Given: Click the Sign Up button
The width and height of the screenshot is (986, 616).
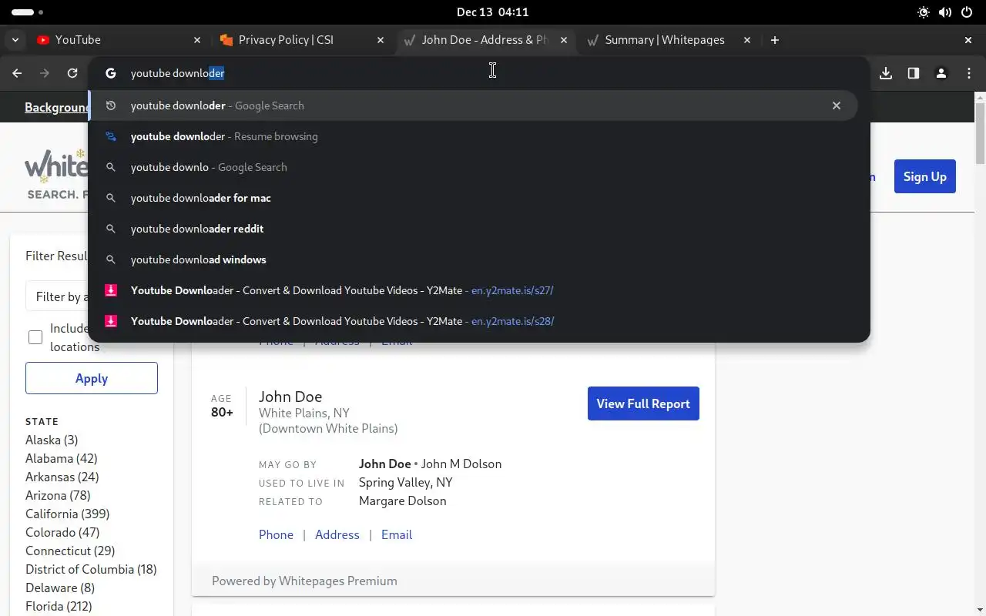Looking at the screenshot, I should coord(925,176).
